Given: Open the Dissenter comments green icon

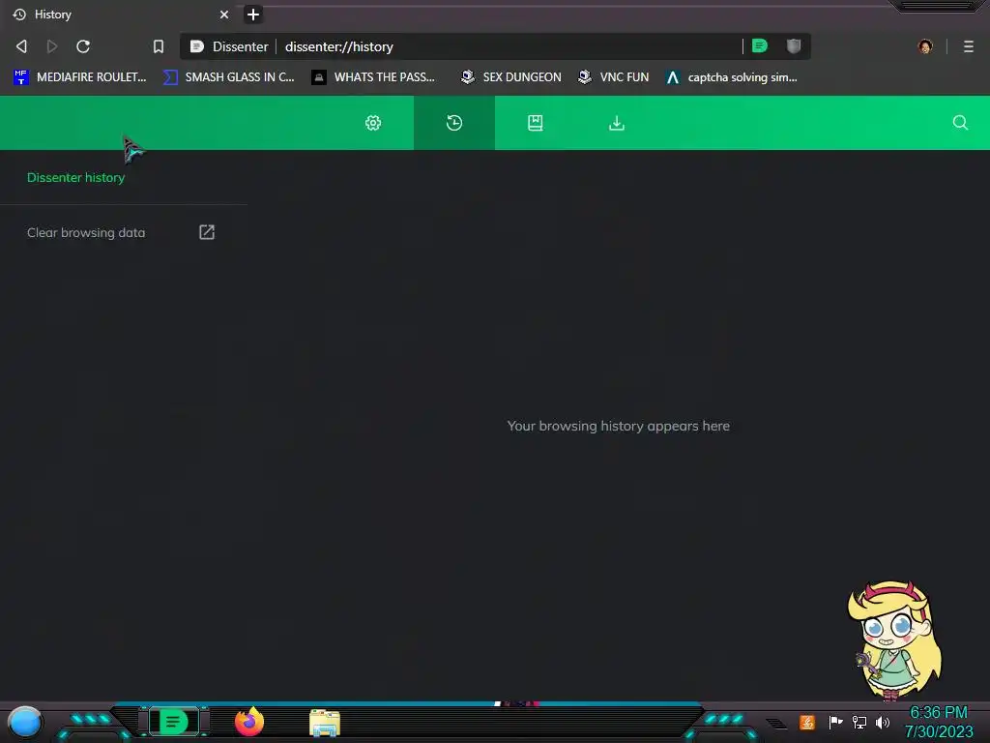Looking at the screenshot, I should click(x=760, y=45).
